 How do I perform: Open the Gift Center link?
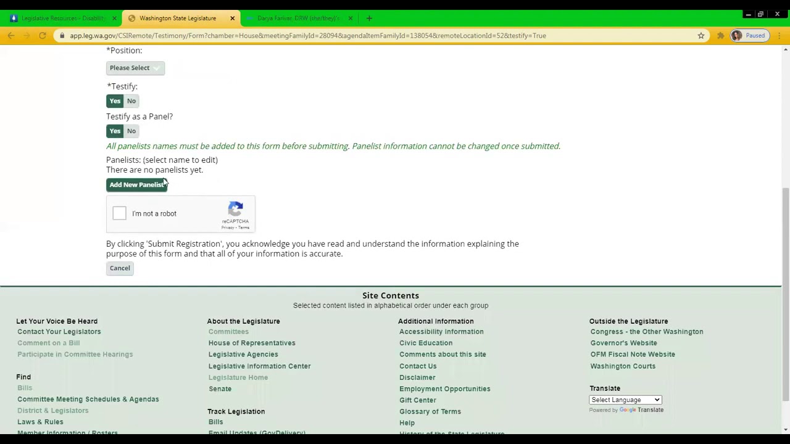click(x=418, y=400)
